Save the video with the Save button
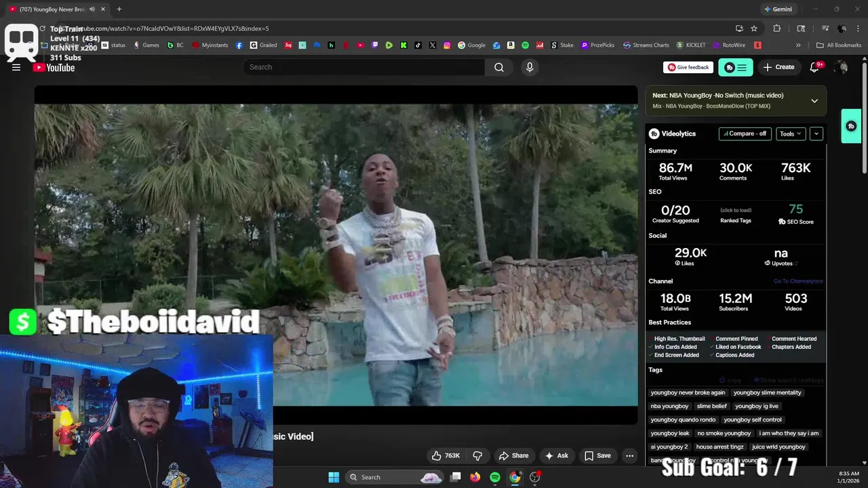This screenshot has width=868, height=488. [597, 455]
